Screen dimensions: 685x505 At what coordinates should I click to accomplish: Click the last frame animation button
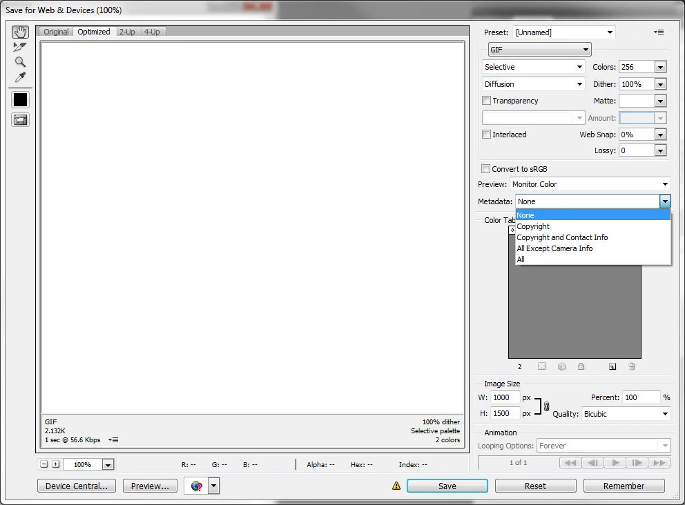[659, 463]
